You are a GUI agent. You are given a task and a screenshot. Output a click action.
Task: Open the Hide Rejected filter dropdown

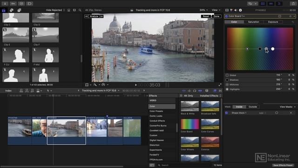point(55,10)
